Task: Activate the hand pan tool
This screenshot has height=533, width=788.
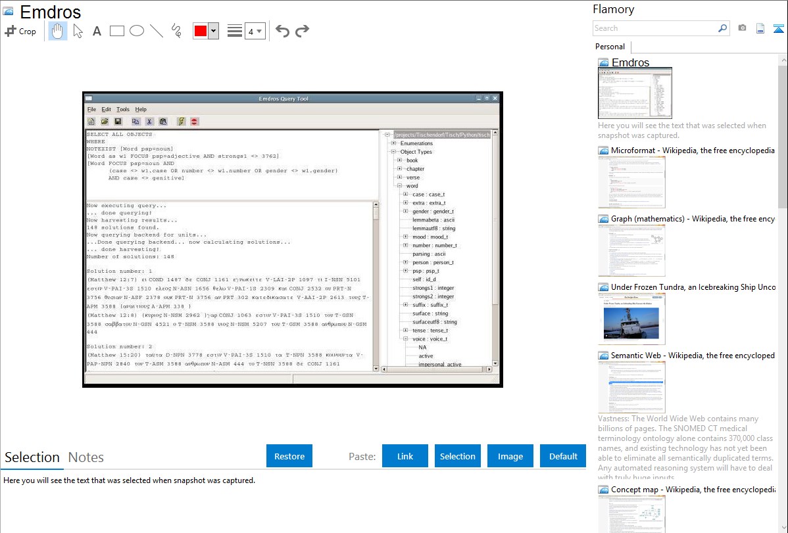Action: coord(58,31)
